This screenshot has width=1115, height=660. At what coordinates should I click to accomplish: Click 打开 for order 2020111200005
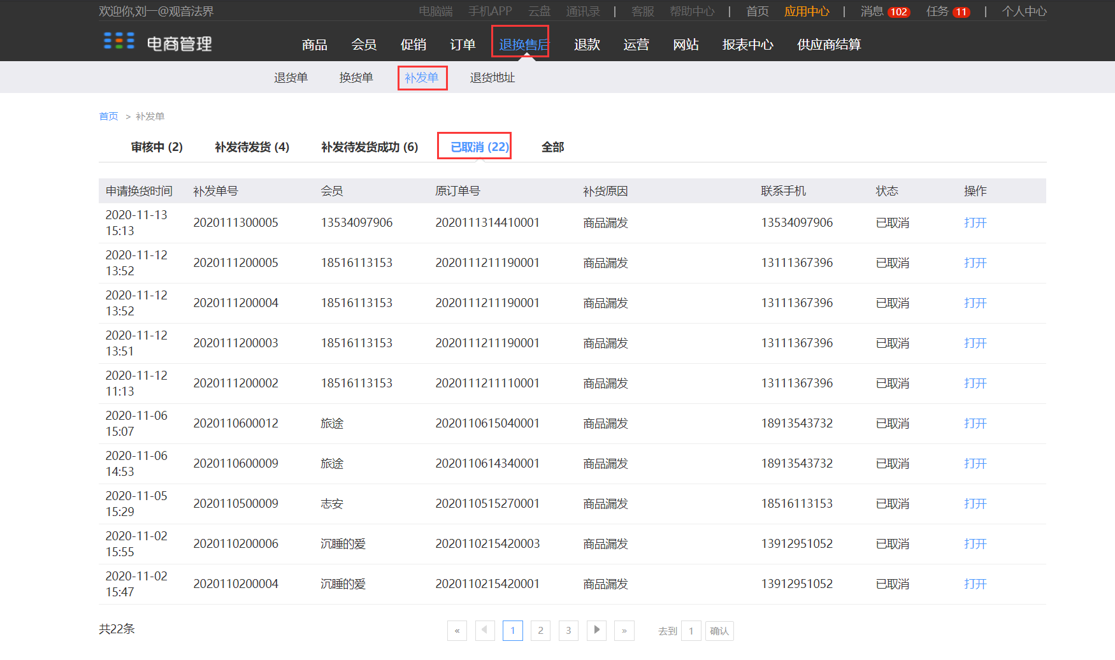[975, 263]
